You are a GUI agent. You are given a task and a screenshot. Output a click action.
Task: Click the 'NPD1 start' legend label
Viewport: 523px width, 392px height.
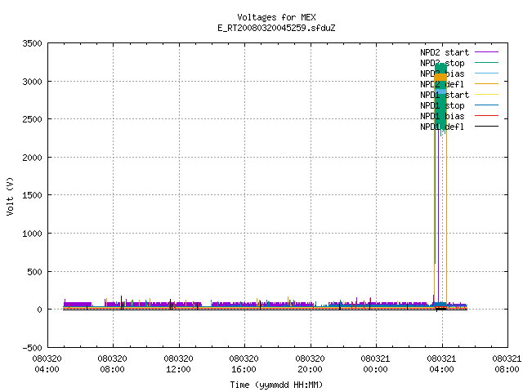pos(445,95)
